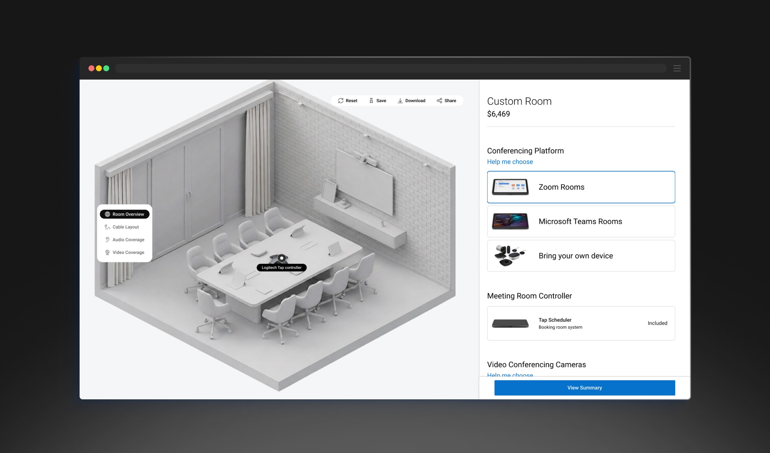
Task: Switch to Cable Layout view
Action: click(125, 227)
